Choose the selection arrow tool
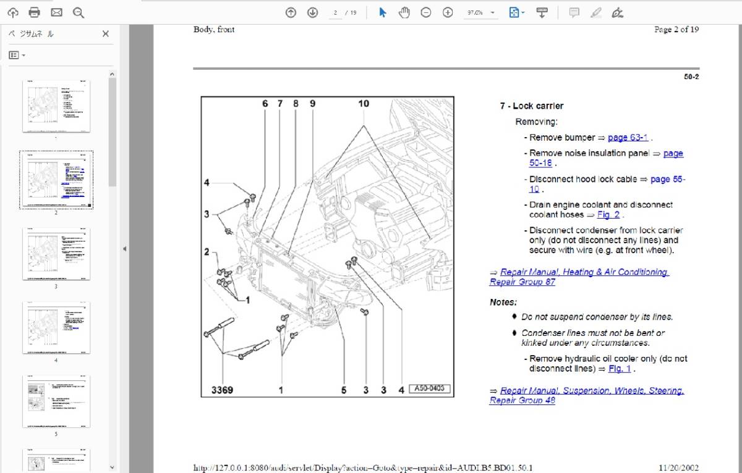Image resolution: width=742 pixels, height=473 pixels. (383, 12)
